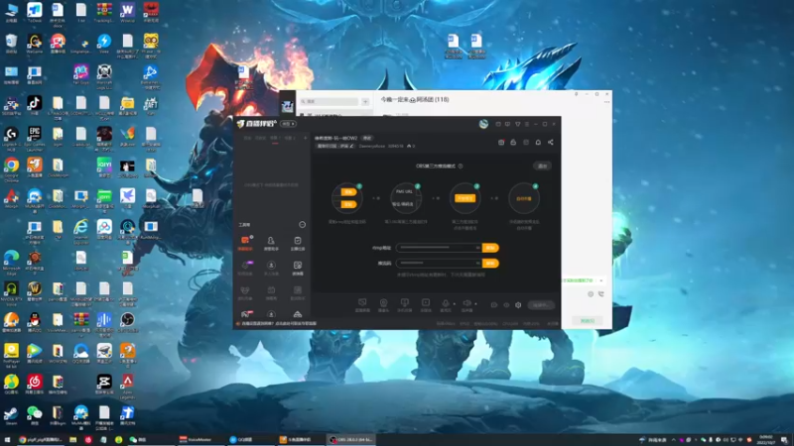This screenshot has height=446, width=794.
Task: Click the user avatar in title bar
Action: click(x=483, y=124)
